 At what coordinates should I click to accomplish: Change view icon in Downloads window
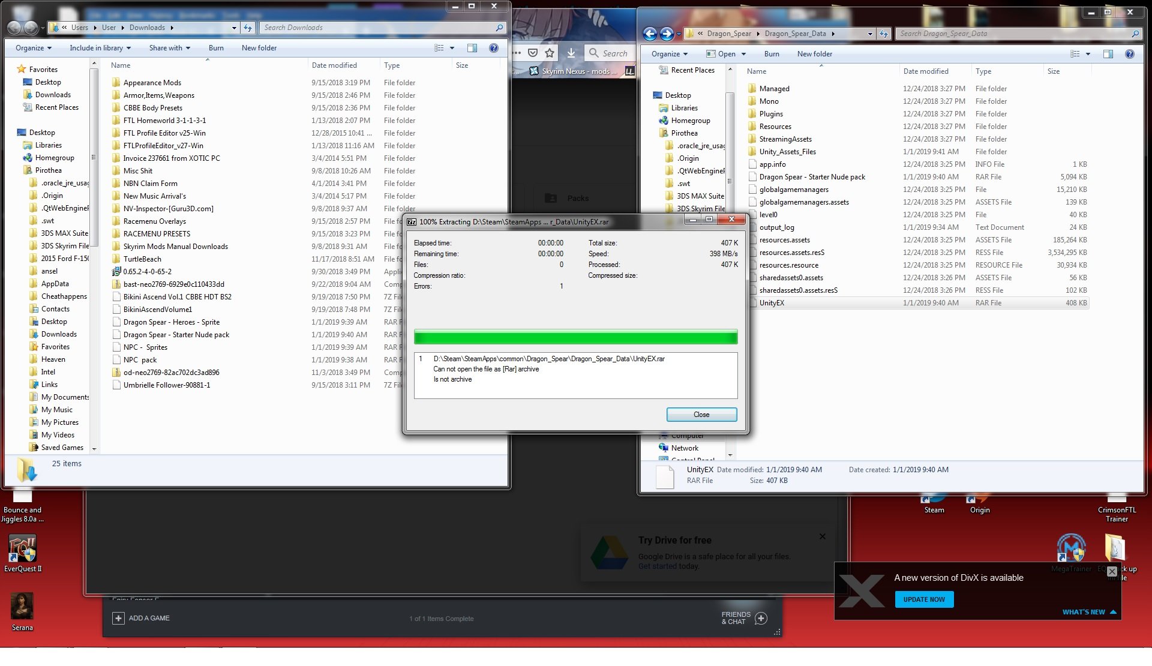point(439,48)
